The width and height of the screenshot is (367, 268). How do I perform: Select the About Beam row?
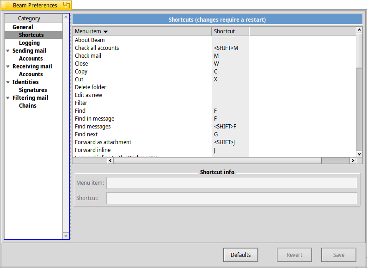point(214,40)
